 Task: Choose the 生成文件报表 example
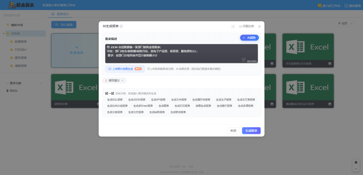click(x=179, y=100)
